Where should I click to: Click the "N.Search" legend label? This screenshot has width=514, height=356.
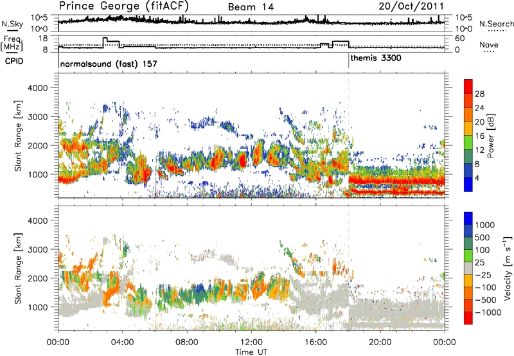tap(496, 24)
